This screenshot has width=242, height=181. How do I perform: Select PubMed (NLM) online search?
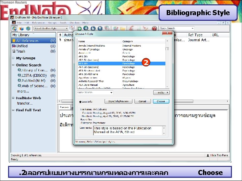(x=36, y=81)
